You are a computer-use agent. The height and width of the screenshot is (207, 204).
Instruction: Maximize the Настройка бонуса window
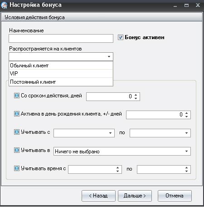186,5
